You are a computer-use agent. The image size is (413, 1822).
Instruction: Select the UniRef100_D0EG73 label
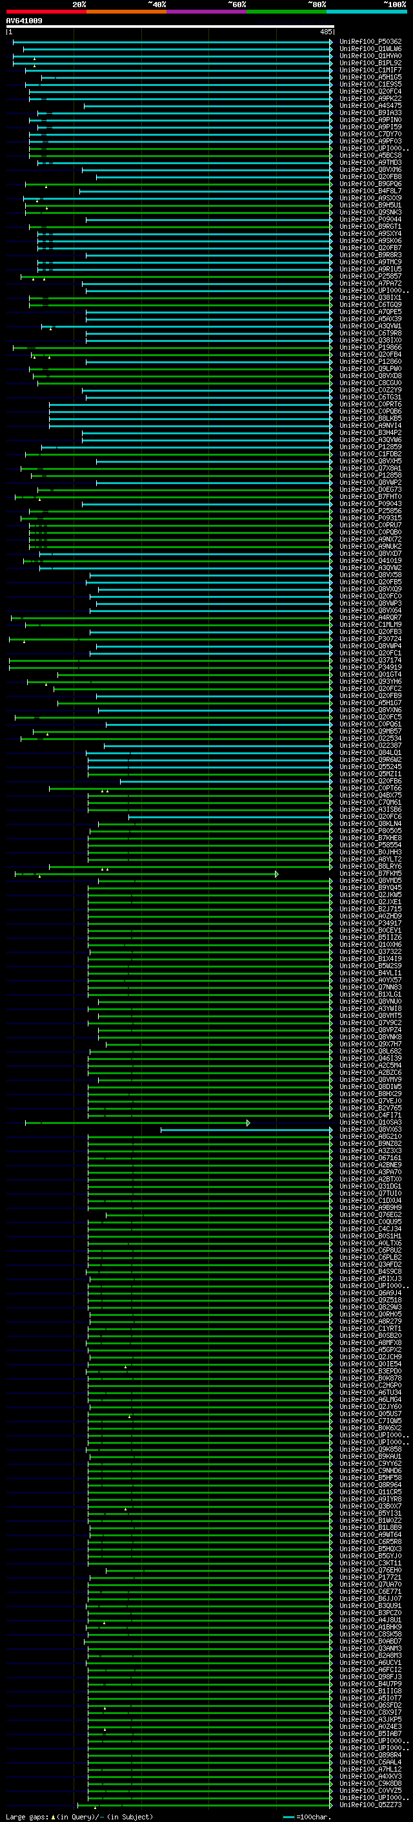pos(370,489)
